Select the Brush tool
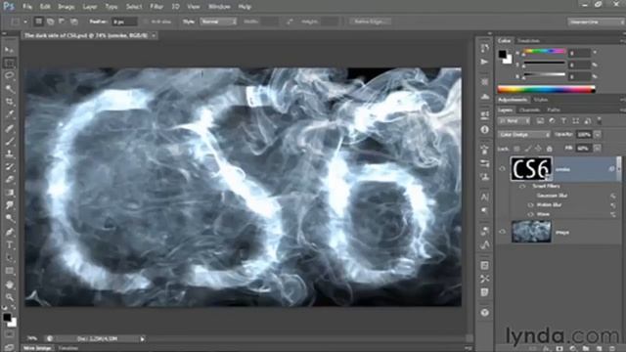This screenshot has width=626, height=352. coord(10,141)
